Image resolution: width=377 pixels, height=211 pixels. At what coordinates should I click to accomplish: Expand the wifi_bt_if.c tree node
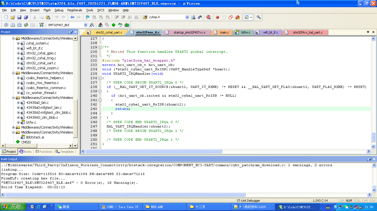[x=18, y=48]
